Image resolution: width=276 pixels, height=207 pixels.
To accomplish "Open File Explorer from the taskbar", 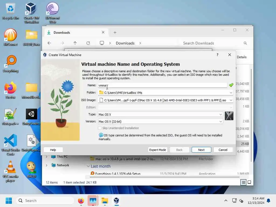I will 105,201.
